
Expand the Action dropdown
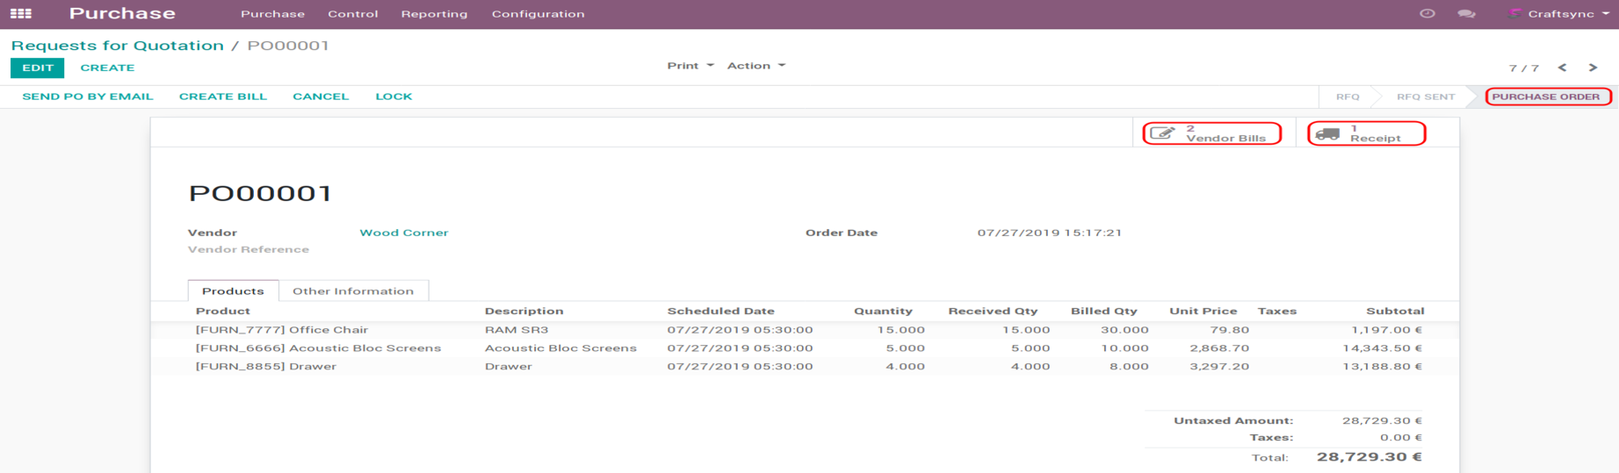click(x=755, y=66)
